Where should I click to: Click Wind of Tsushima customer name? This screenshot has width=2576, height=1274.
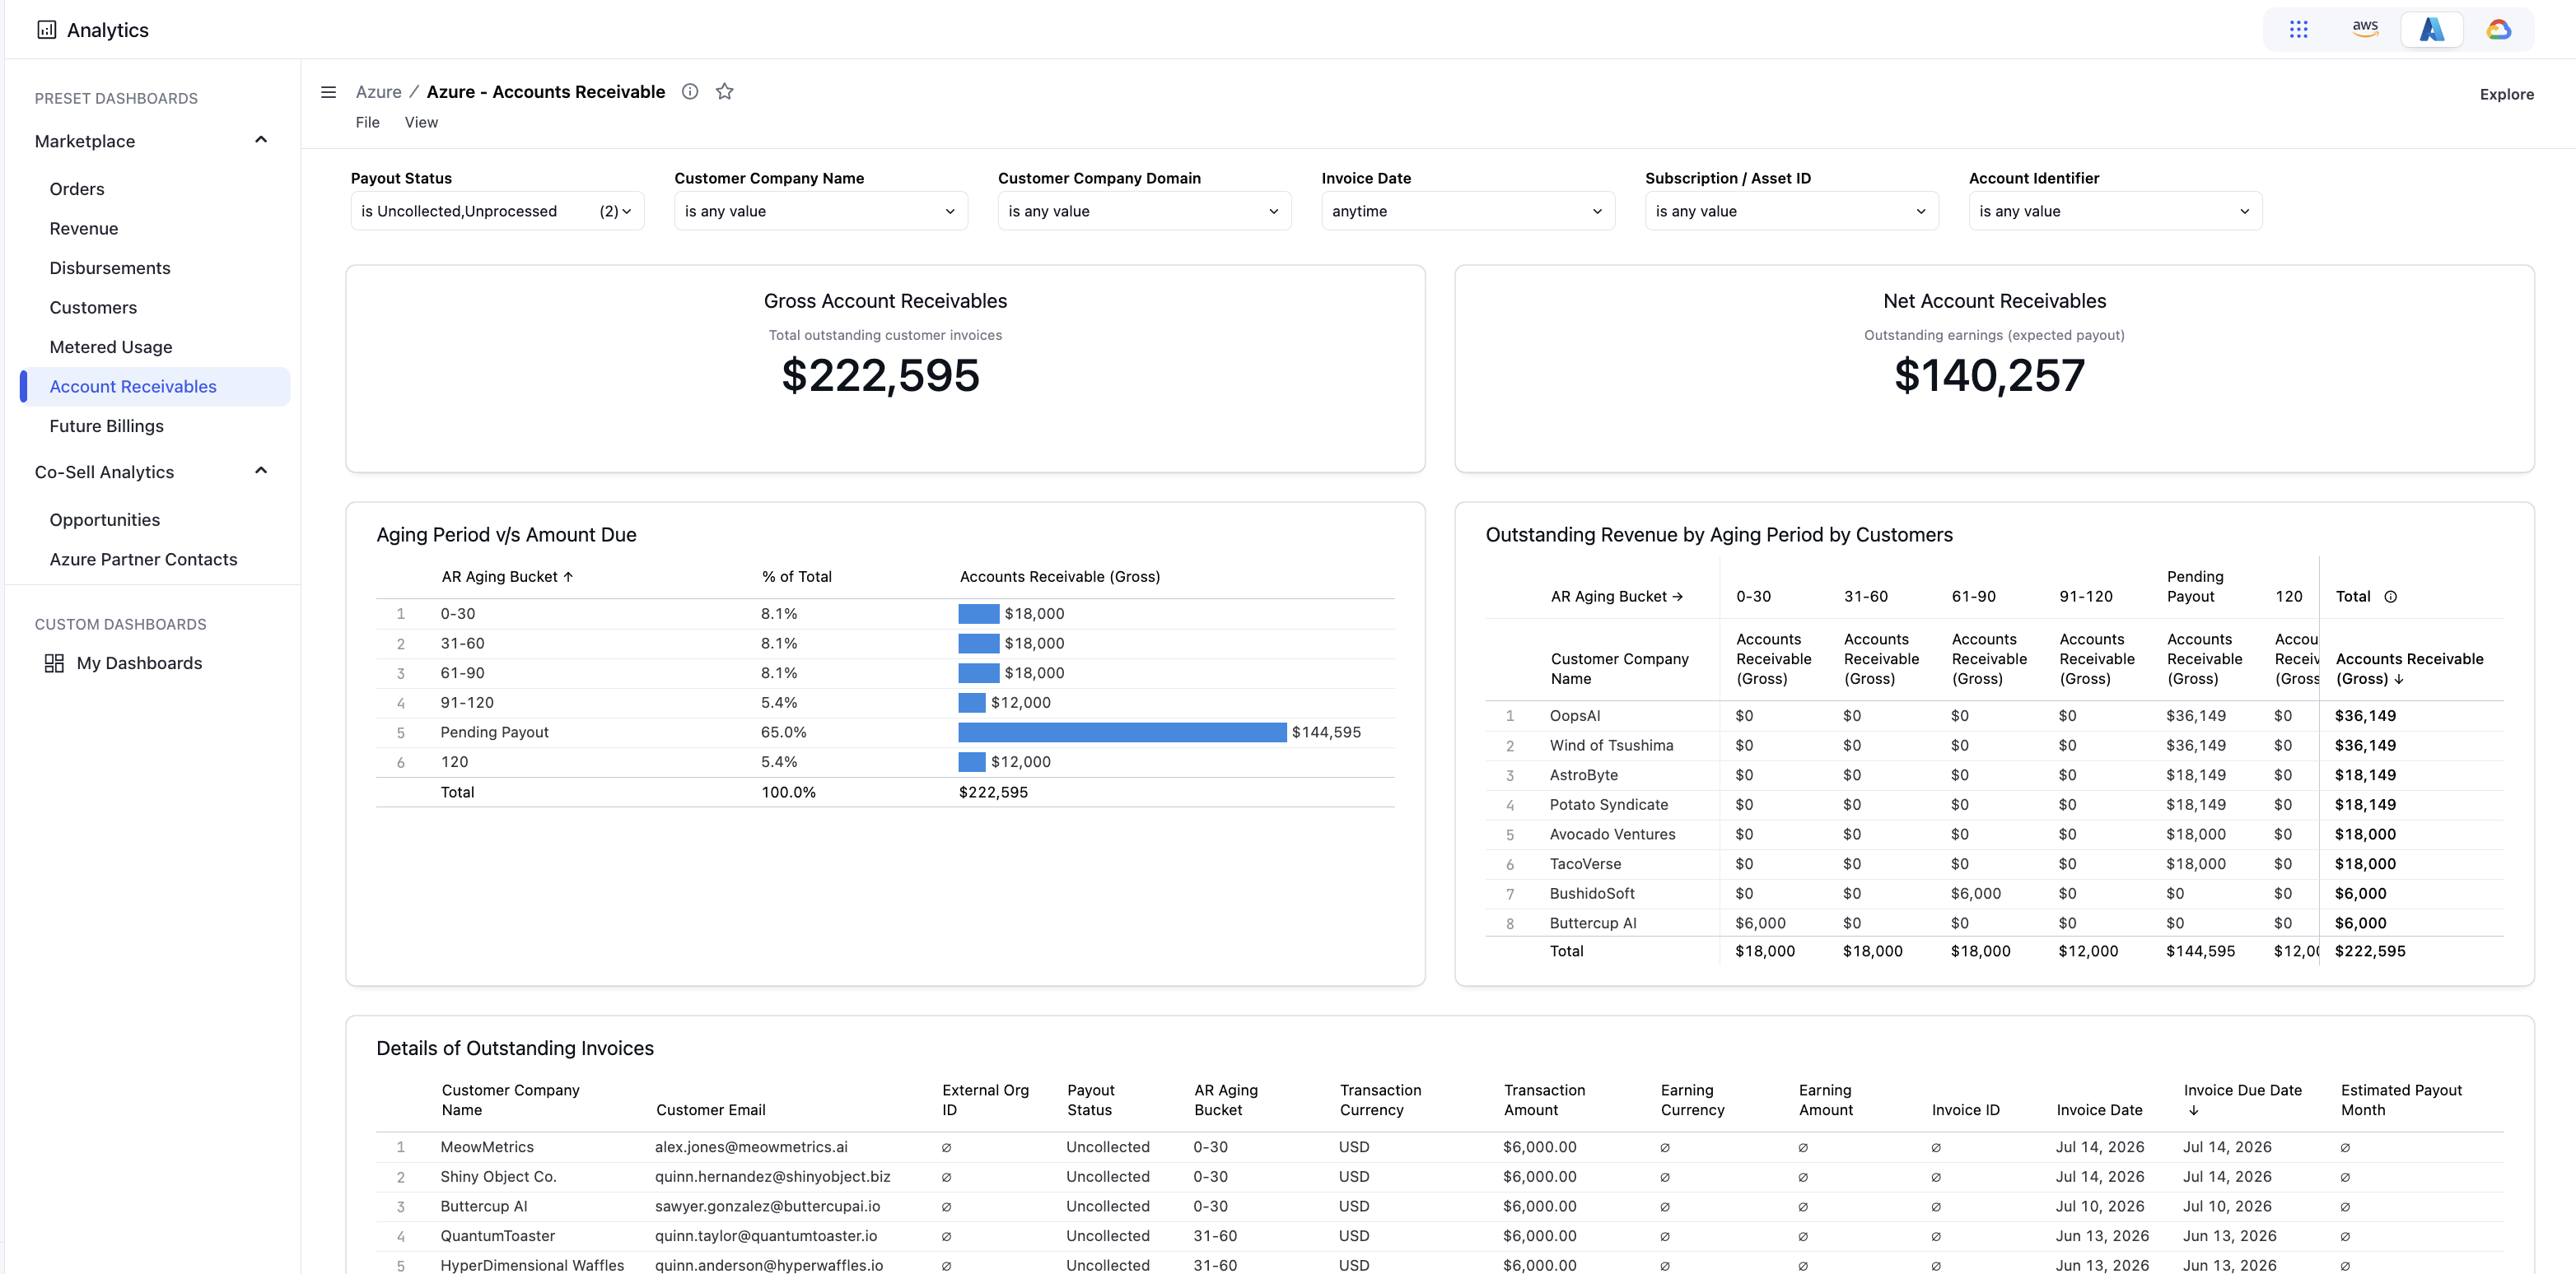(x=1611, y=746)
